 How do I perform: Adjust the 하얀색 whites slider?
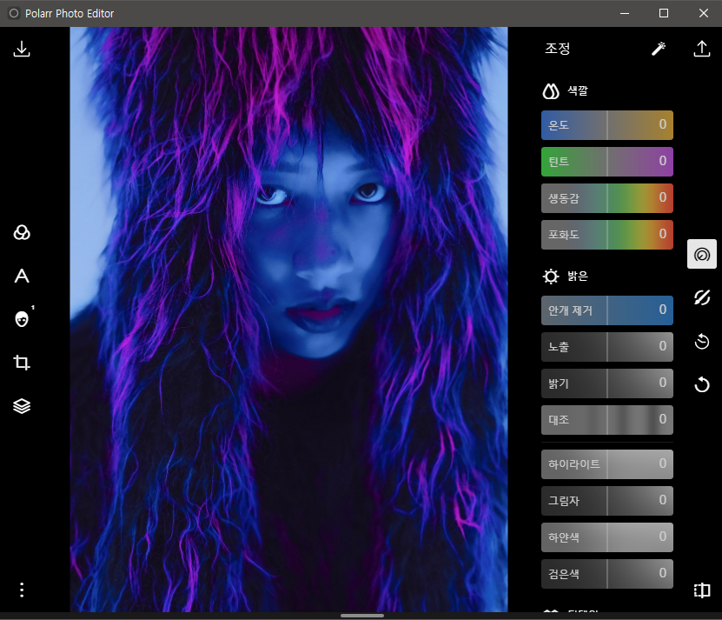coord(607,537)
